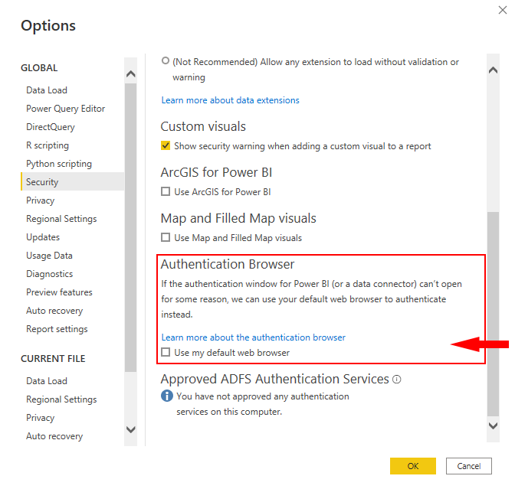
Task: Click the 'ArcGIS for Power BI' heading
Action: (x=216, y=172)
